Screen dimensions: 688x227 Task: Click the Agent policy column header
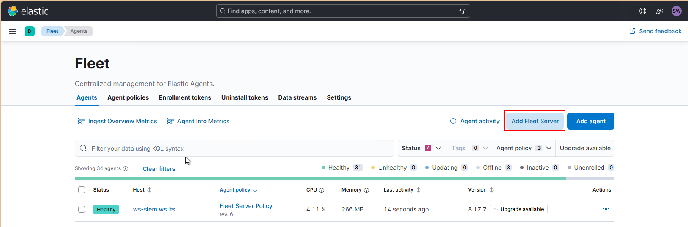pos(235,190)
